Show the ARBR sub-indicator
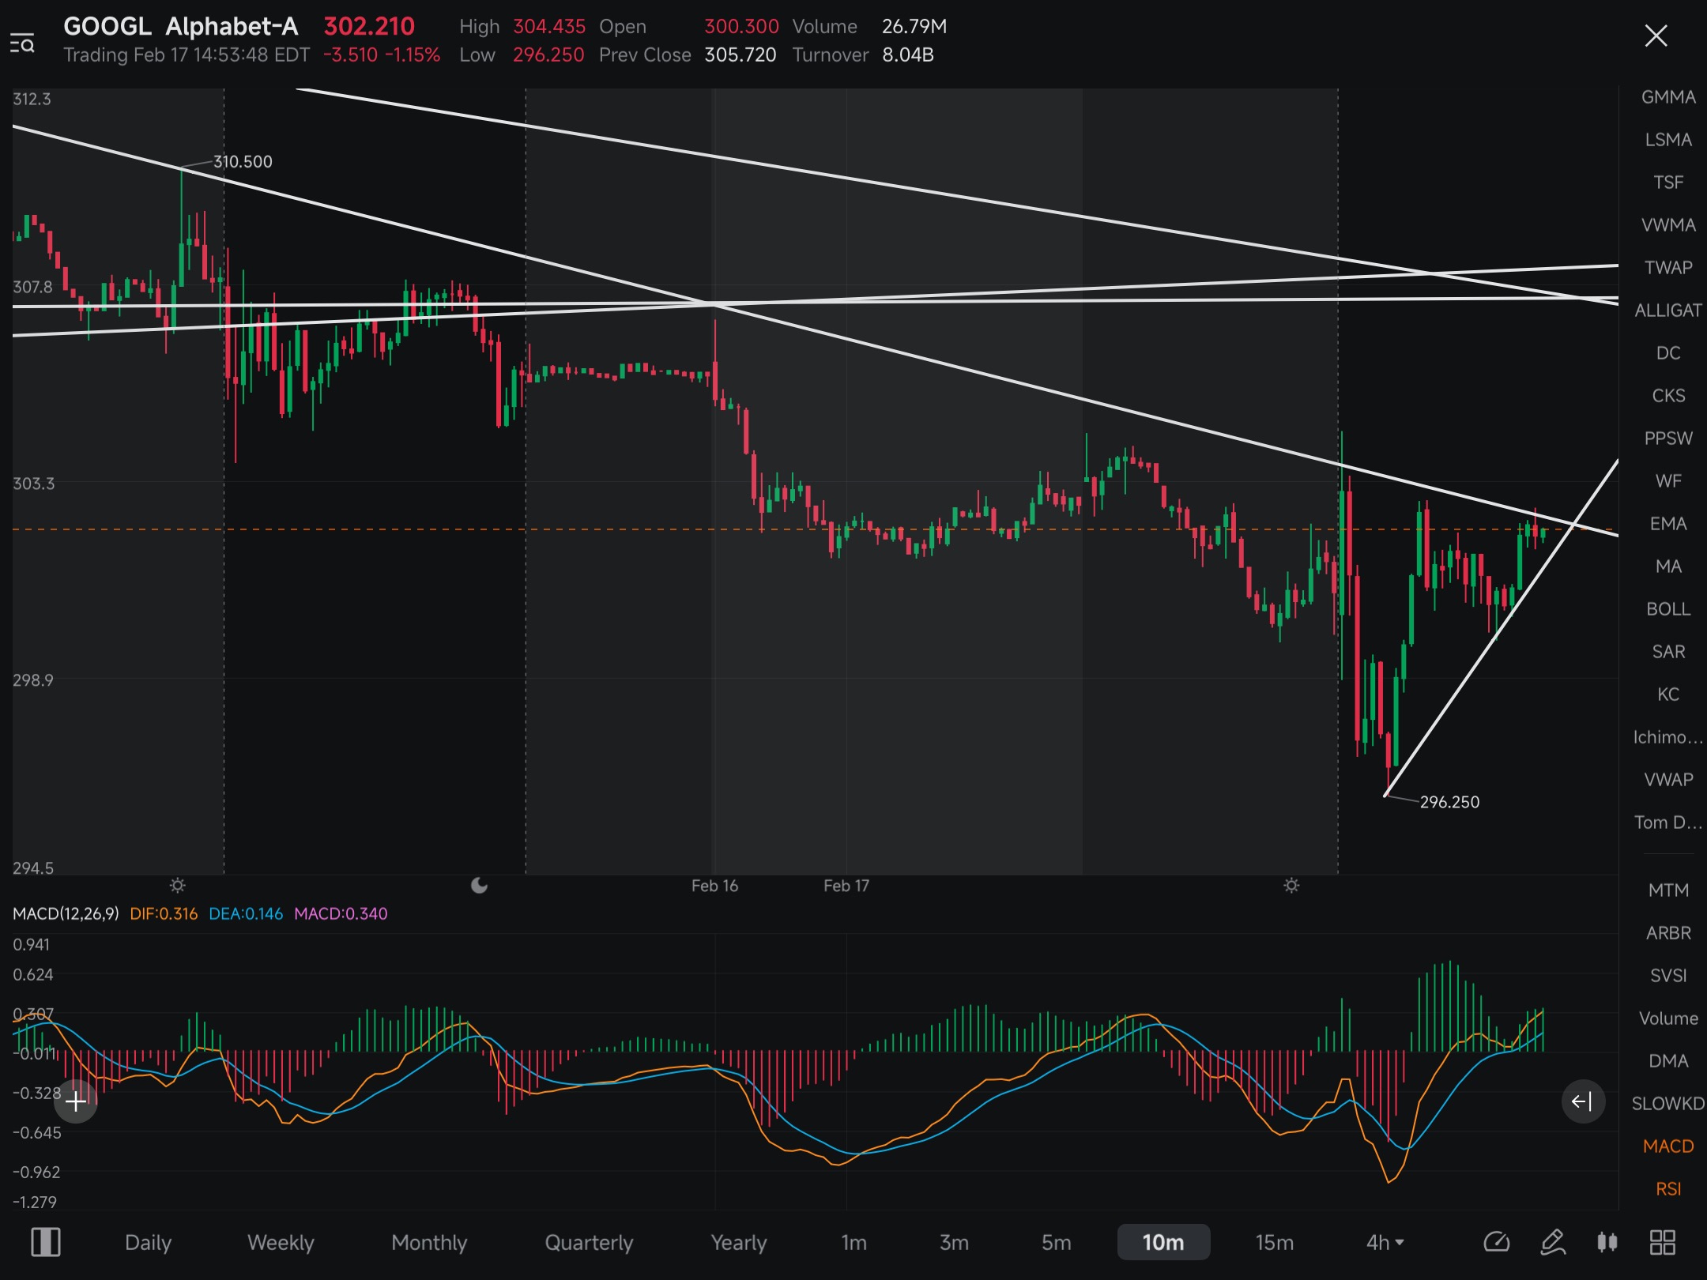Image resolution: width=1707 pixels, height=1280 pixels. 1668,933
